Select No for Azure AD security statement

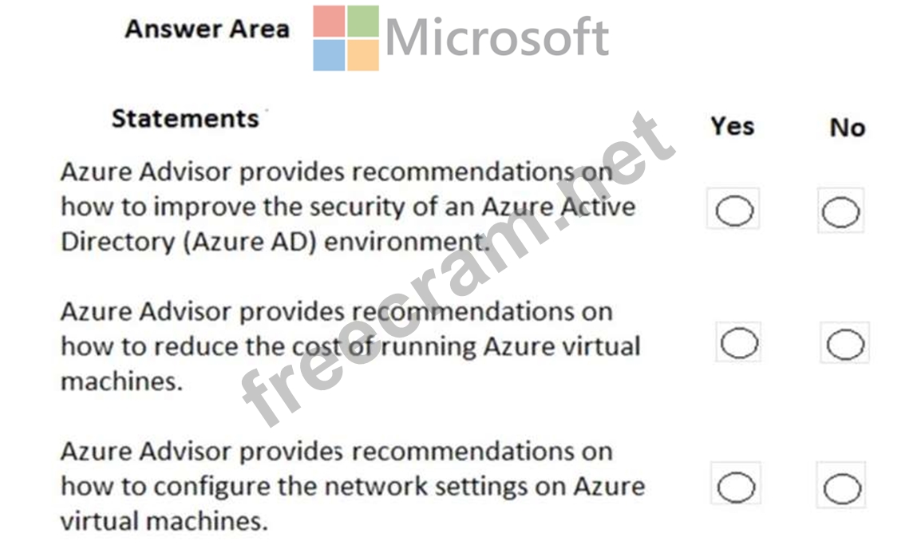(841, 212)
